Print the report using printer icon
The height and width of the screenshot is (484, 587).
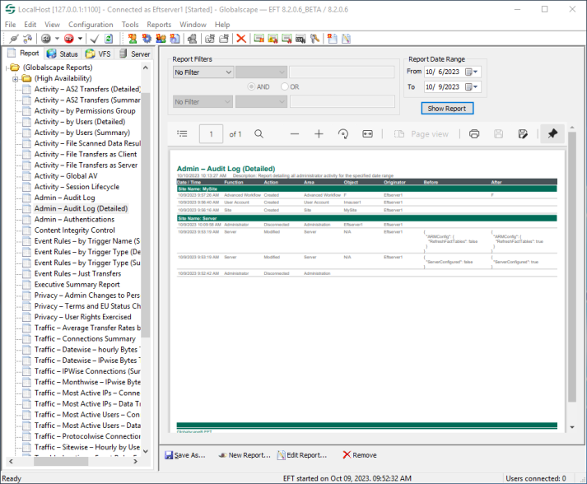[x=474, y=133]
